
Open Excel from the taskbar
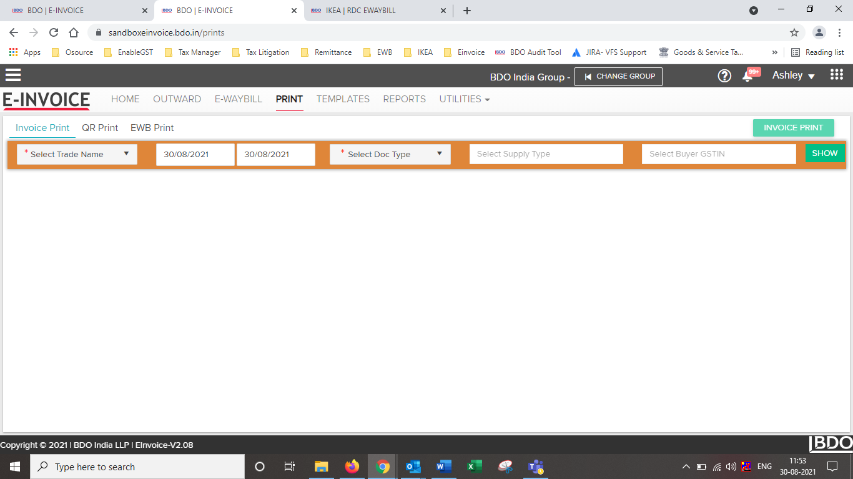(x=475, y=467)
